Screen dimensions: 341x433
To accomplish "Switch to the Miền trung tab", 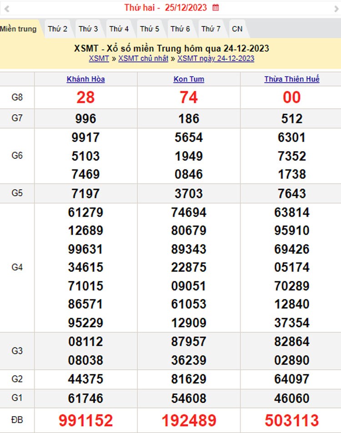I will point(18,29).
